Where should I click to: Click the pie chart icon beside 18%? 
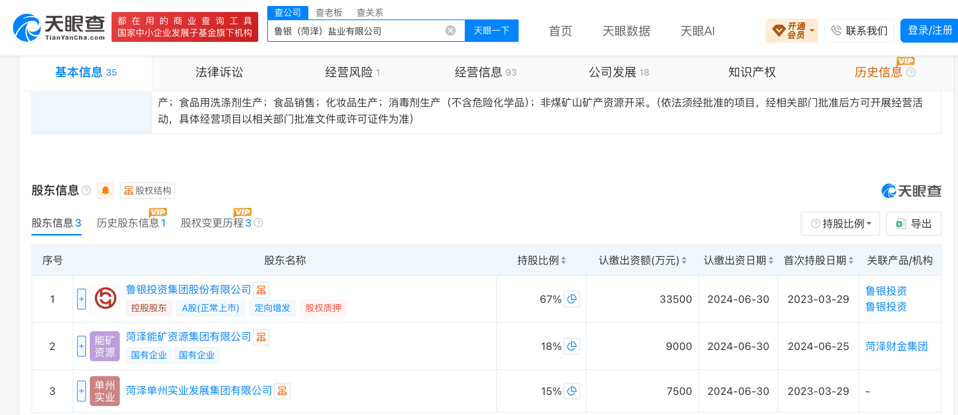(x=572, y=346)
